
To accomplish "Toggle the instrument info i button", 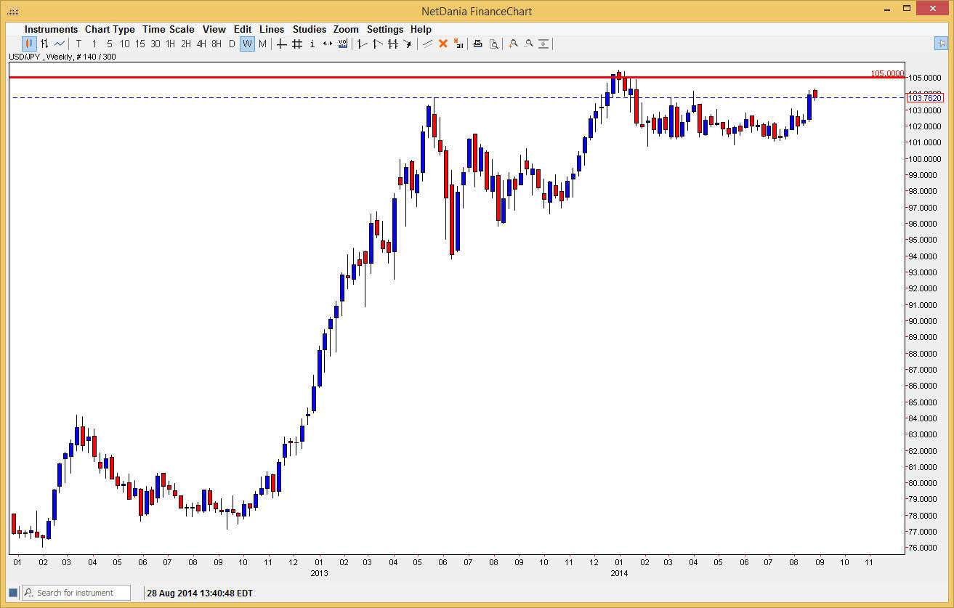I will click(x=312, y=44).
